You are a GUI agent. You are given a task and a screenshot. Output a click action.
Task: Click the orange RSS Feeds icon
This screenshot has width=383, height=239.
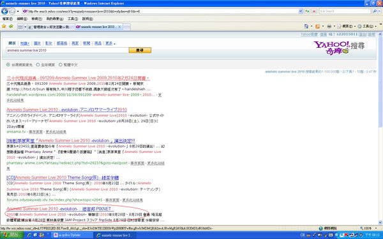[318, 26]
